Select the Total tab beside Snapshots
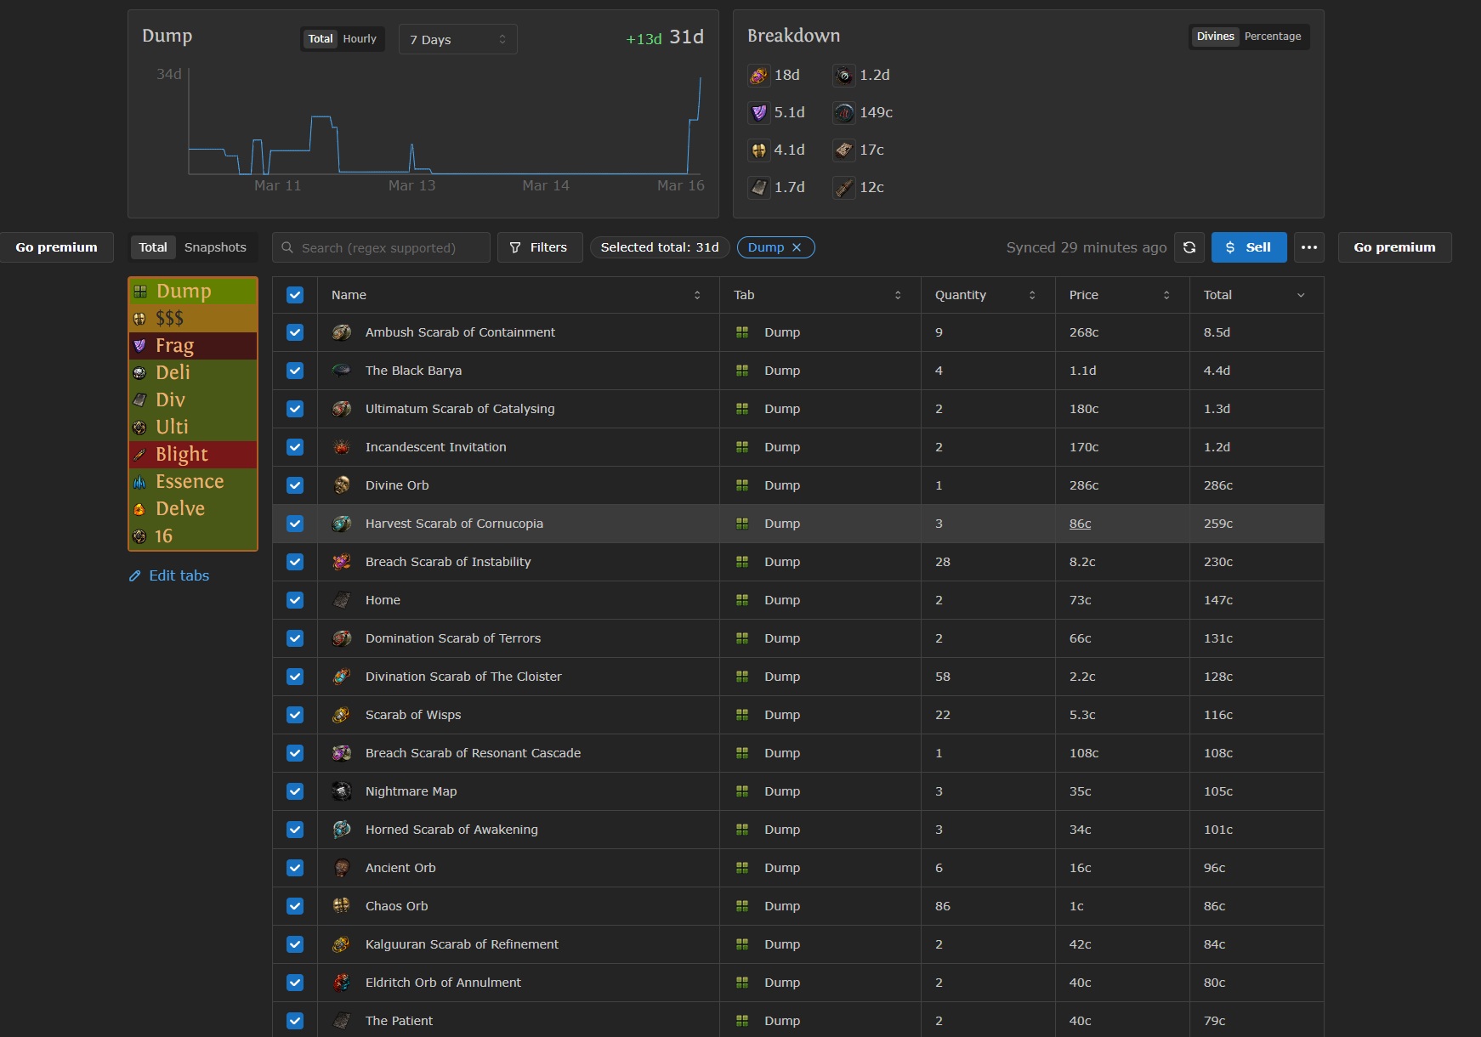 153,247
